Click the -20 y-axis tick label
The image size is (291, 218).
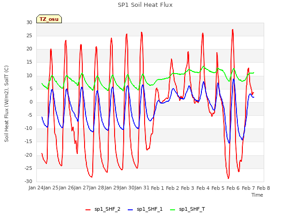pyautogui.click(x=29, y=155)
